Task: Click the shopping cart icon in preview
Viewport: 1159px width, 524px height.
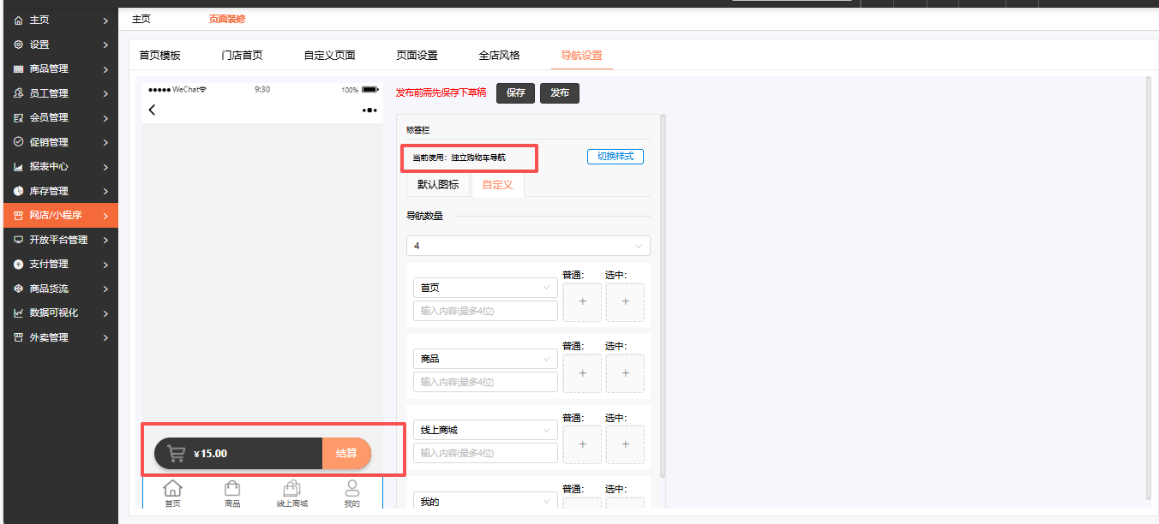Action: coord(176,454)
